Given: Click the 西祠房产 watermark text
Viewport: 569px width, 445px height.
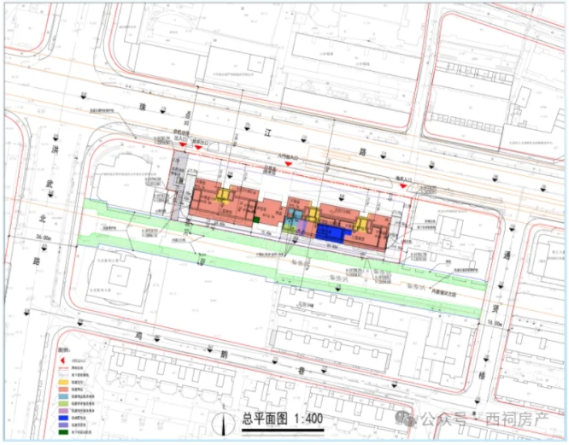Looking at the screenshot, I should point(517,419).
